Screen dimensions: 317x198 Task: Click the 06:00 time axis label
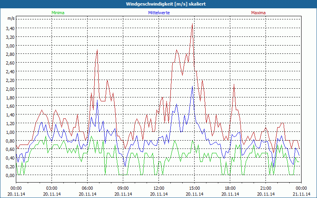click(x=87, y=188)
